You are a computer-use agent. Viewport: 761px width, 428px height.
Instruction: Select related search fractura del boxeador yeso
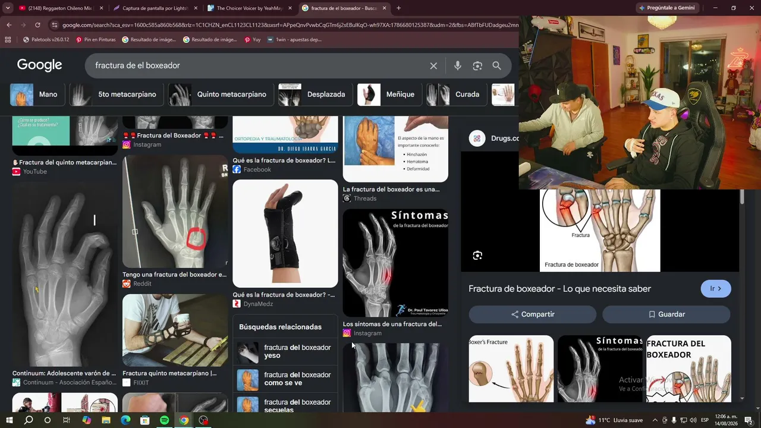(x=285, y=352)
